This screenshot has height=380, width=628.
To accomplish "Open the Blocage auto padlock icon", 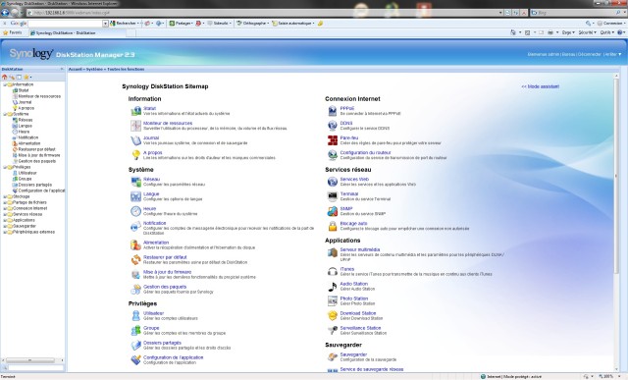I will (x=333, y=226).
